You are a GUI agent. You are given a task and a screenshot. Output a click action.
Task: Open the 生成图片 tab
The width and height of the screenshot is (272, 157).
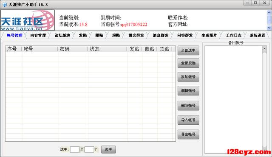point(209,35)
